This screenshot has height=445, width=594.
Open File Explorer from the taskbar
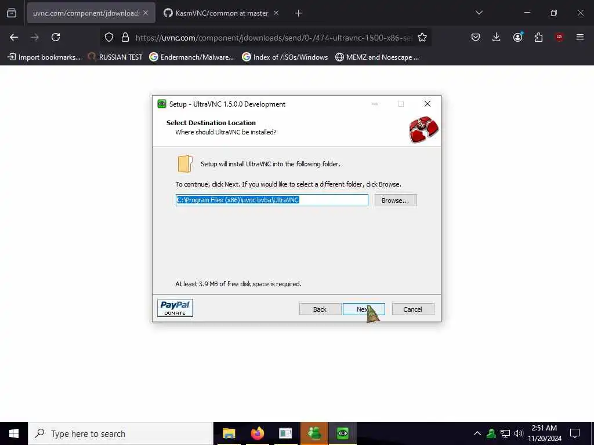coord(229,433)
